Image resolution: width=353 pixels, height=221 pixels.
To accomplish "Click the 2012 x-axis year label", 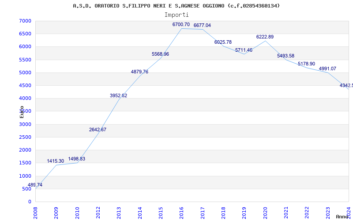I will (x=98, y=213).
